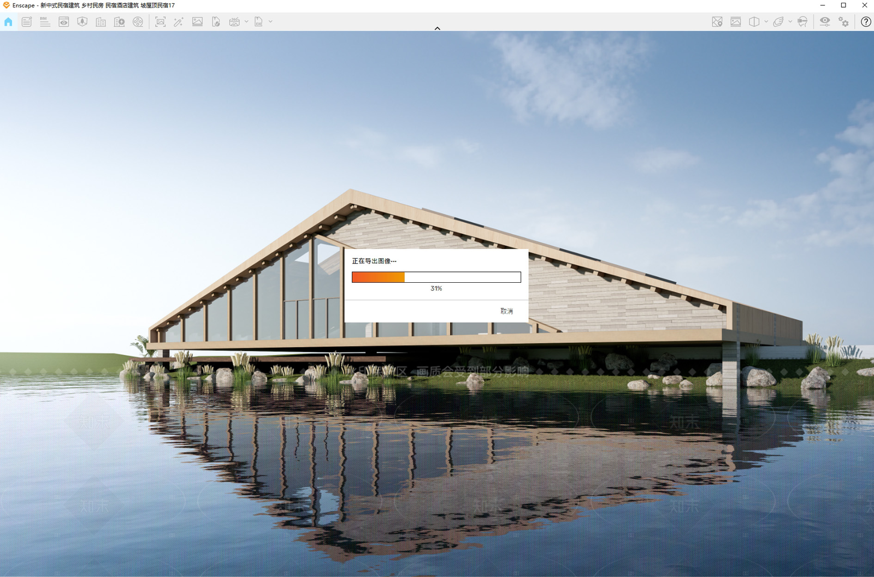
Task: Open the BIM information panel
Action: pos(45,22)
